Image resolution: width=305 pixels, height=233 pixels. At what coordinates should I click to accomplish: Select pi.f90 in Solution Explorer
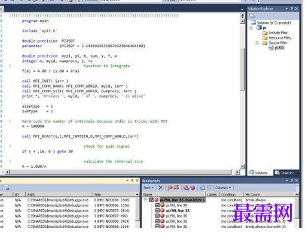[279, 48]
